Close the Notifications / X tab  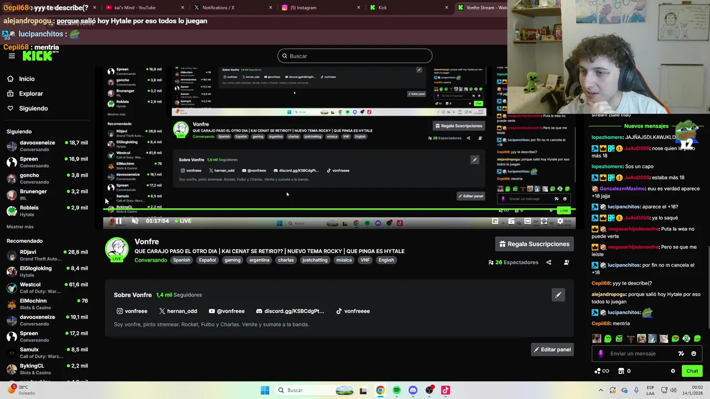pos(270,8)
